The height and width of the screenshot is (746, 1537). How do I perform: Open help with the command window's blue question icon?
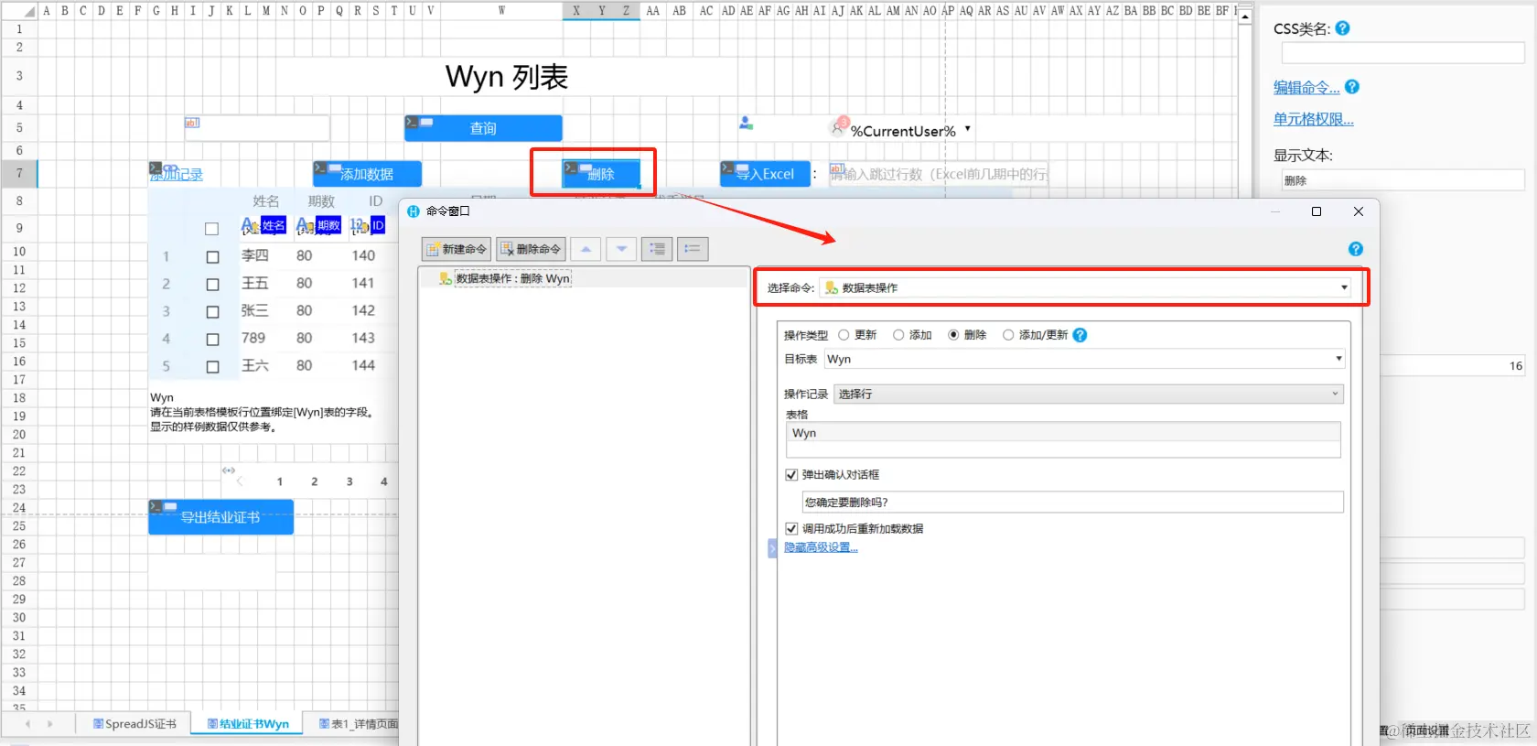tap(1356, 249)
